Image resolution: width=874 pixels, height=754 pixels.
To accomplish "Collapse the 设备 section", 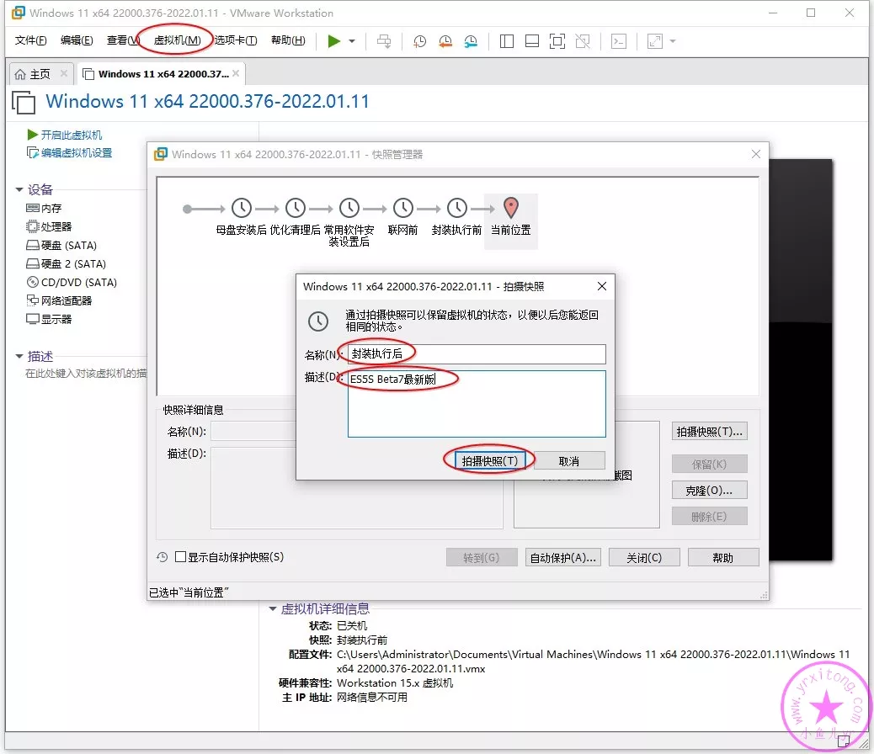I will [x=20, y=190].
